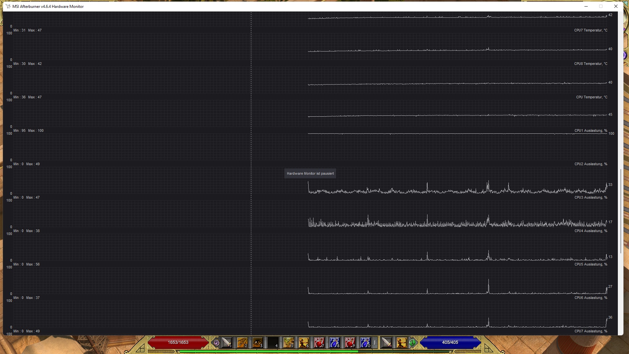Drink the red health potion in slot 7
This screenshot has height=354, width=629.
319,343
